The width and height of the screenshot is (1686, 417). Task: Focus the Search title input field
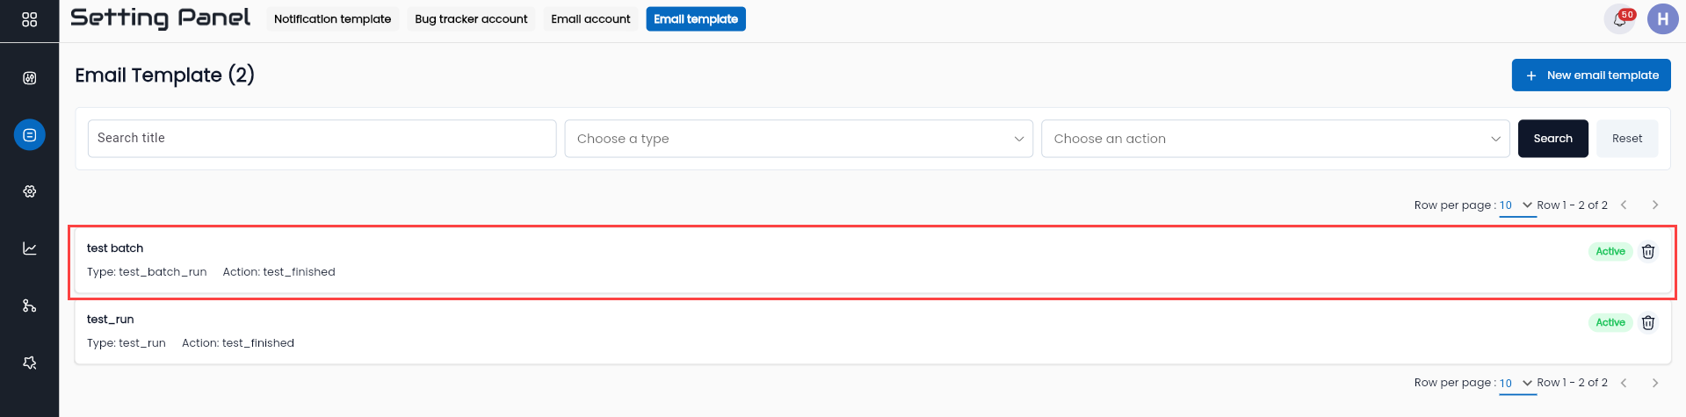point(322,139)
